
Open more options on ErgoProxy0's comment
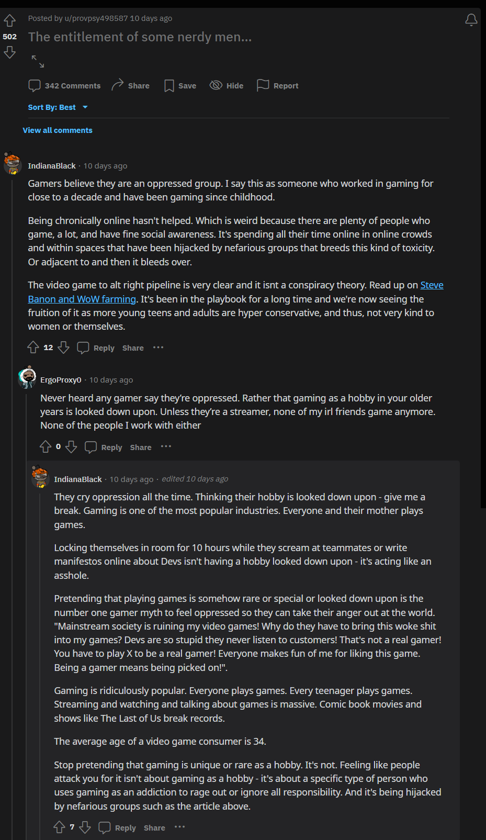tap(166, 446)
